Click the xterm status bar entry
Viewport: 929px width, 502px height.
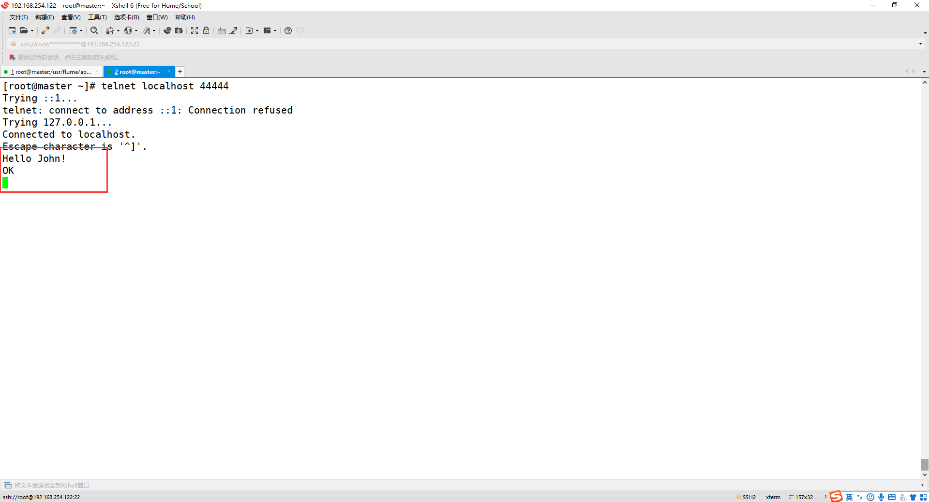(773, 497)
